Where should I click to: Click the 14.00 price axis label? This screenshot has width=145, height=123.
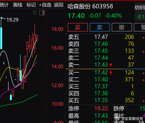[x=57, y=67]
